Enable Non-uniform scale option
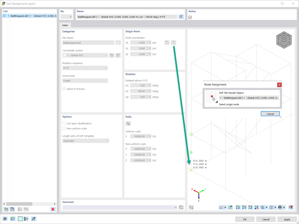299x224 pixels. 63,128
